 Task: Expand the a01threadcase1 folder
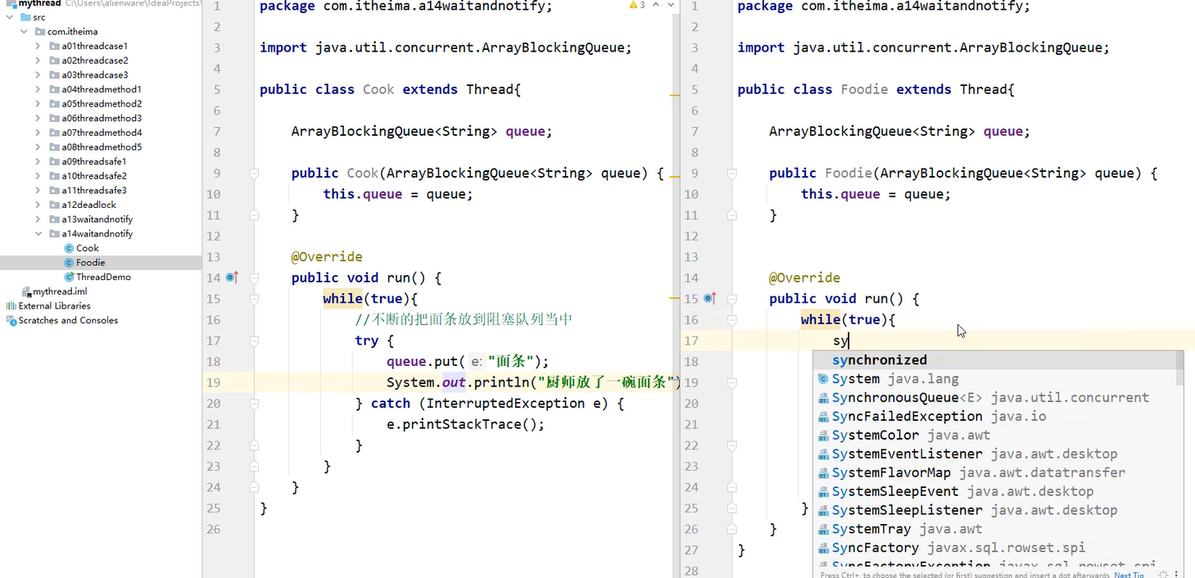coord(39,45)
